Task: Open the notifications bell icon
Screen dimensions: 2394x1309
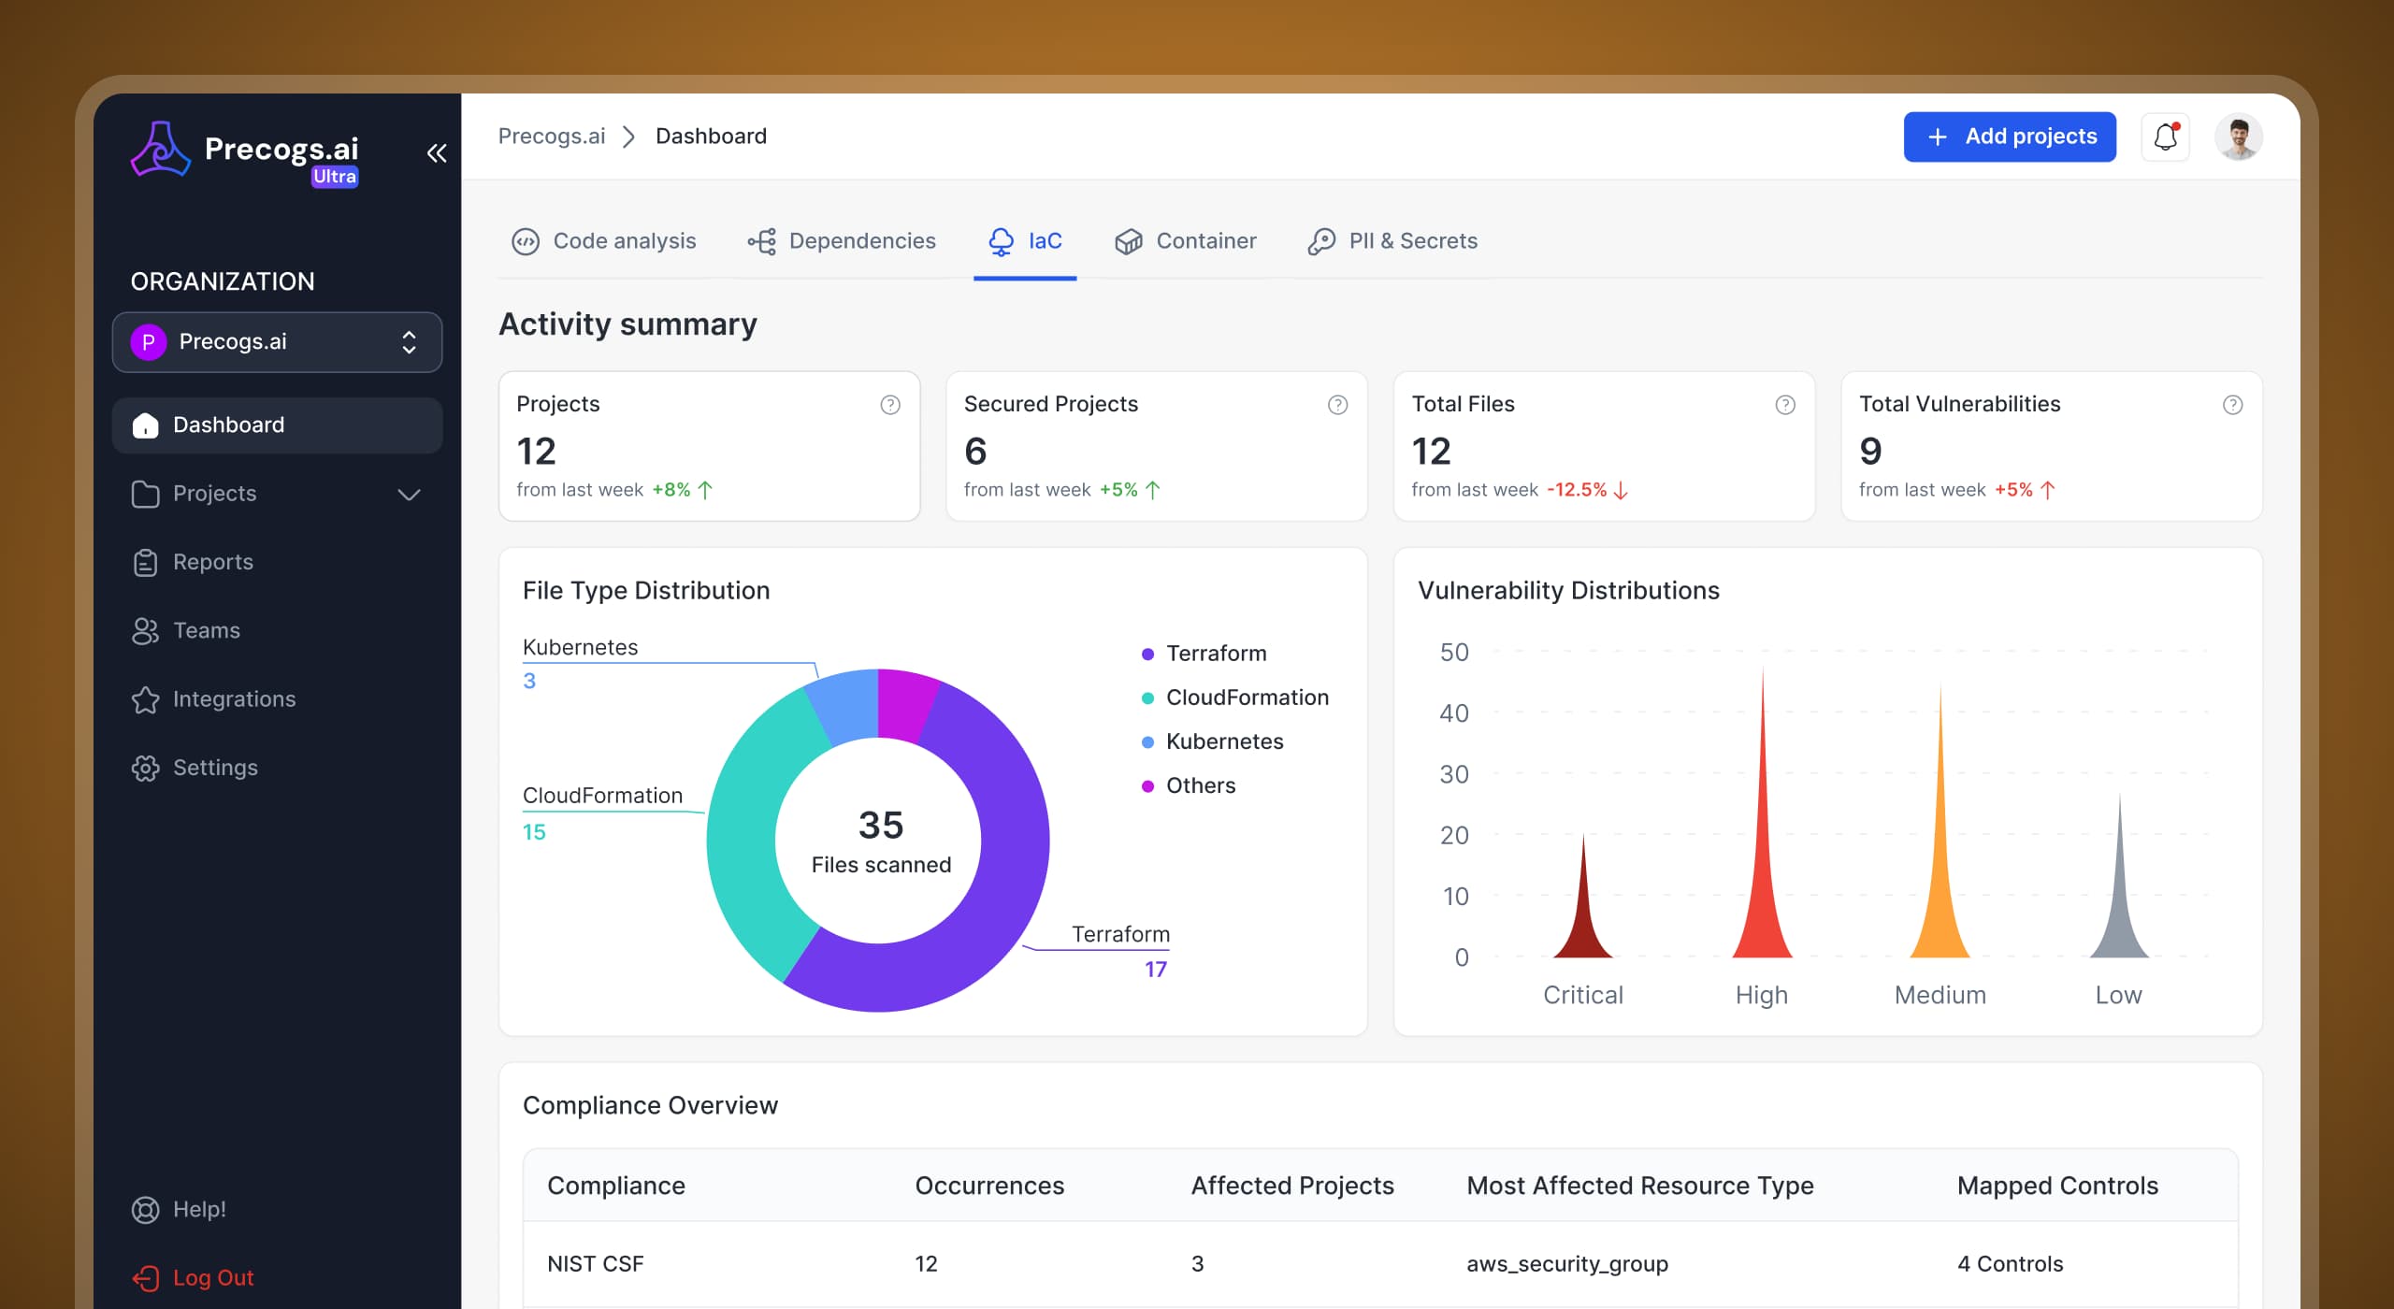Action: [x=2166, y=137]
